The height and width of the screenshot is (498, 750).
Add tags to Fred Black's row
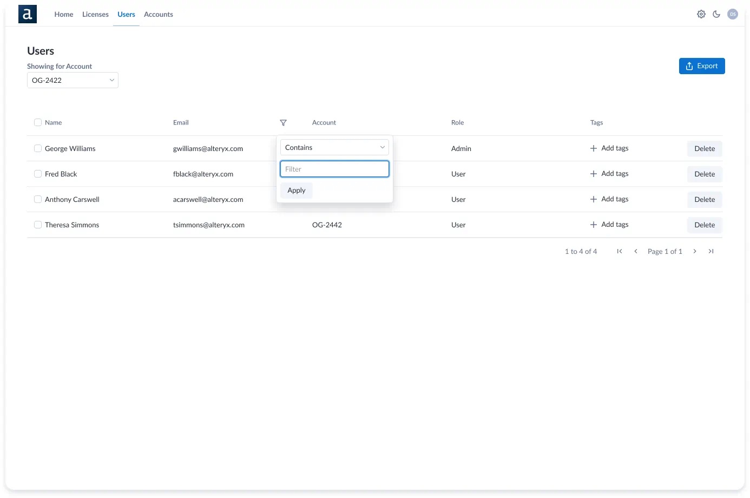point(609,173)
